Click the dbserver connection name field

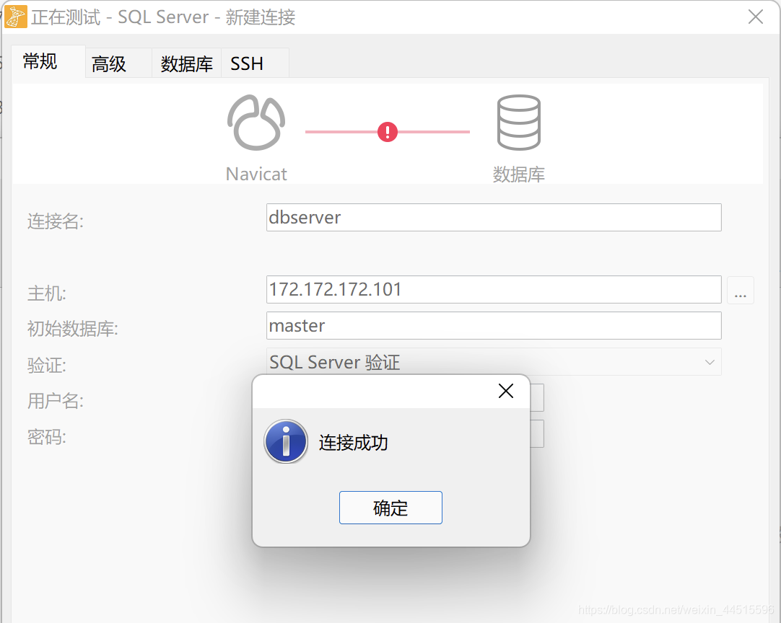tap(493, 217)
